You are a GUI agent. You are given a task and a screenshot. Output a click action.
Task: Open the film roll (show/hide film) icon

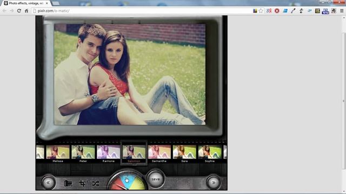[x=68, y=183]
